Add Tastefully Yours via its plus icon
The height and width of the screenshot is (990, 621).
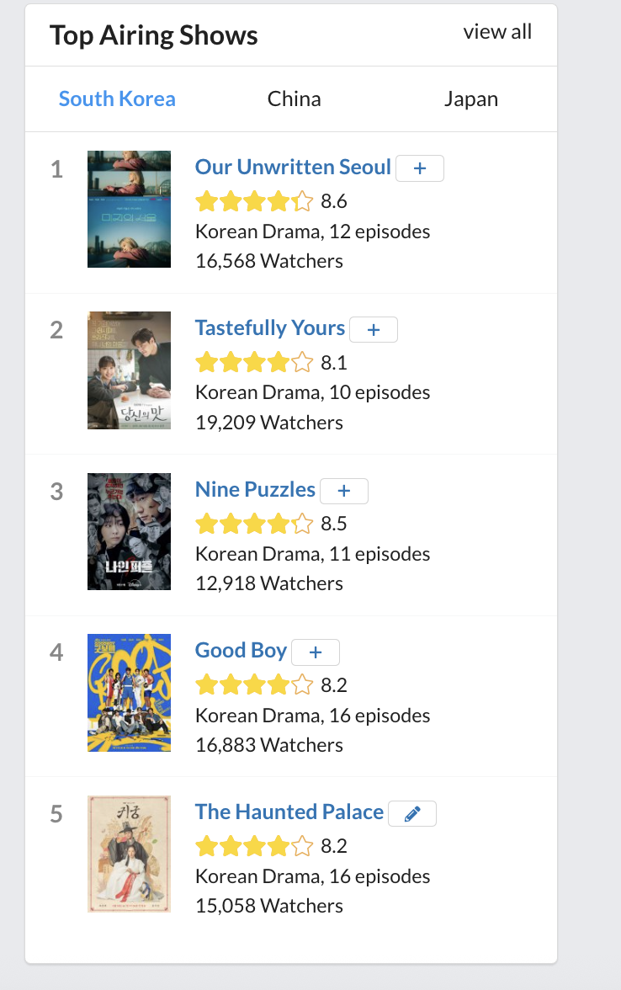(x=374, y=330)
